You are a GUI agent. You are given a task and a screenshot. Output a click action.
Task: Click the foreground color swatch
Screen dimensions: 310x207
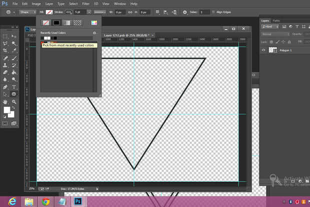click(7, 109)
